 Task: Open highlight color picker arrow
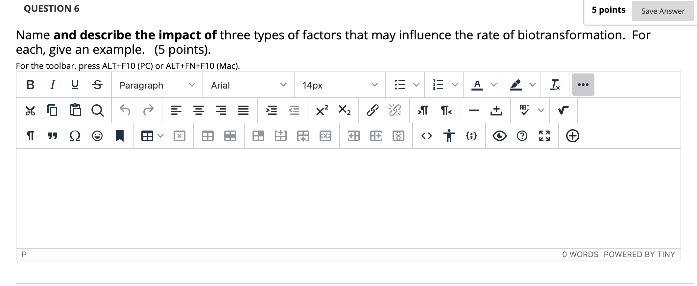click(532, 85)
